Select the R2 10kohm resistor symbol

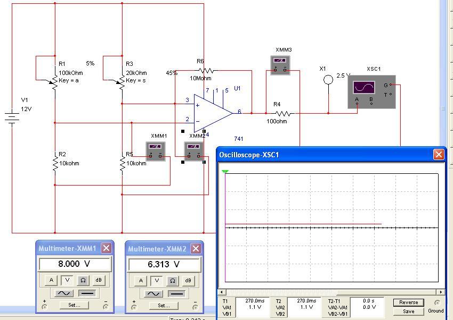pyautogui.click(x=55, y=163)
